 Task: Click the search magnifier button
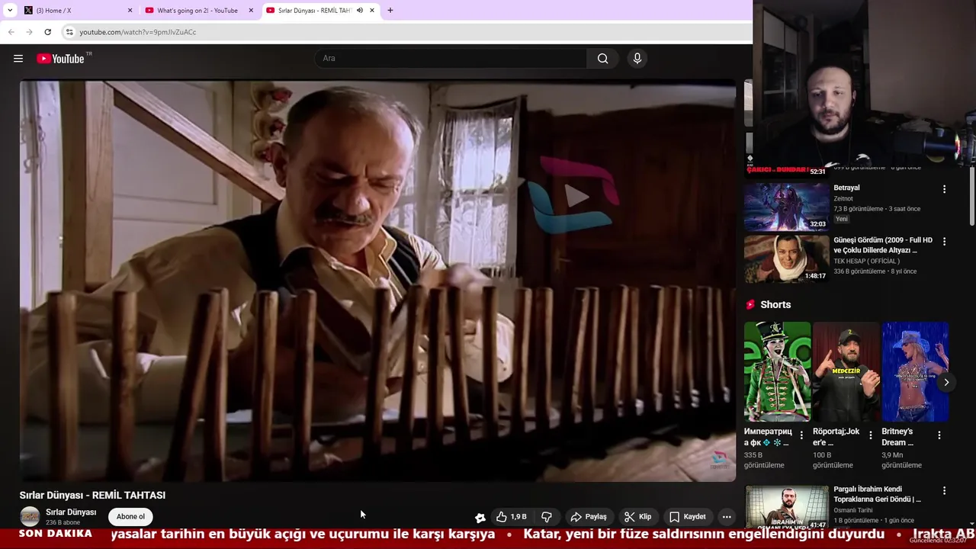(602, 59)
